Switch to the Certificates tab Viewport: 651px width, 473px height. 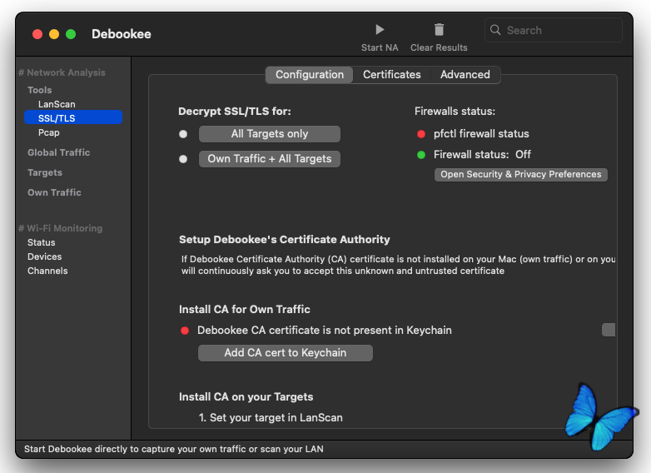click(x=391, y=75)
